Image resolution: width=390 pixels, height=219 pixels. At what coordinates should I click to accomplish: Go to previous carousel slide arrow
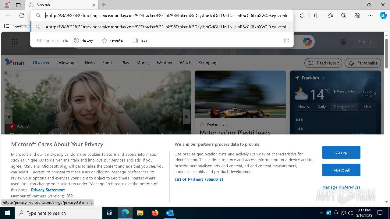[9, 117]
